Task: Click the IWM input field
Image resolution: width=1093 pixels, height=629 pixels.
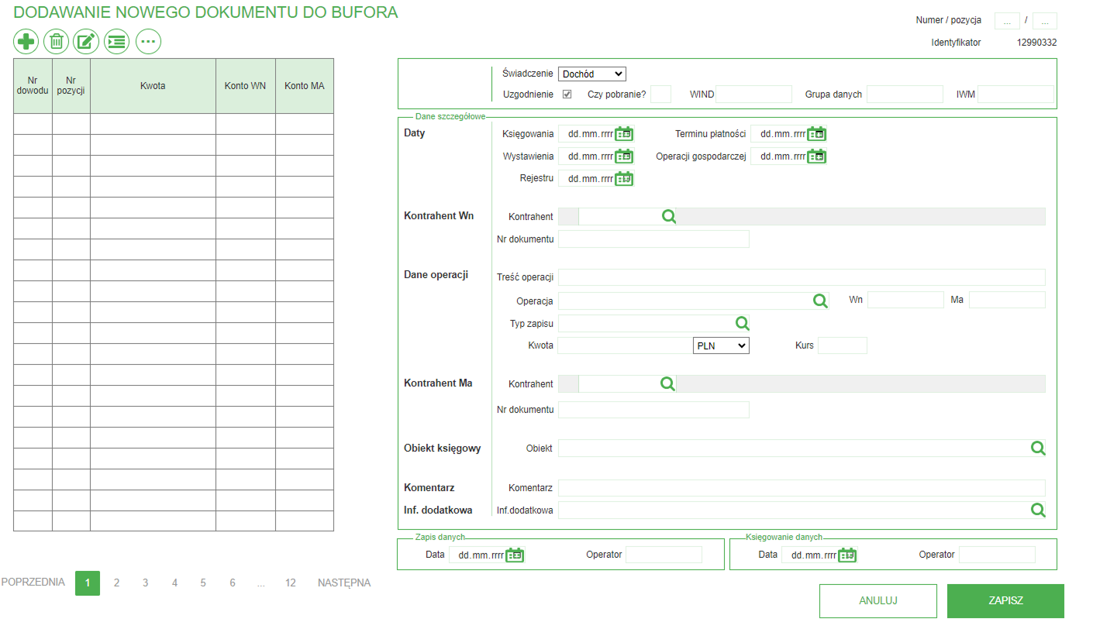Action: click(x=1015, y=95)
